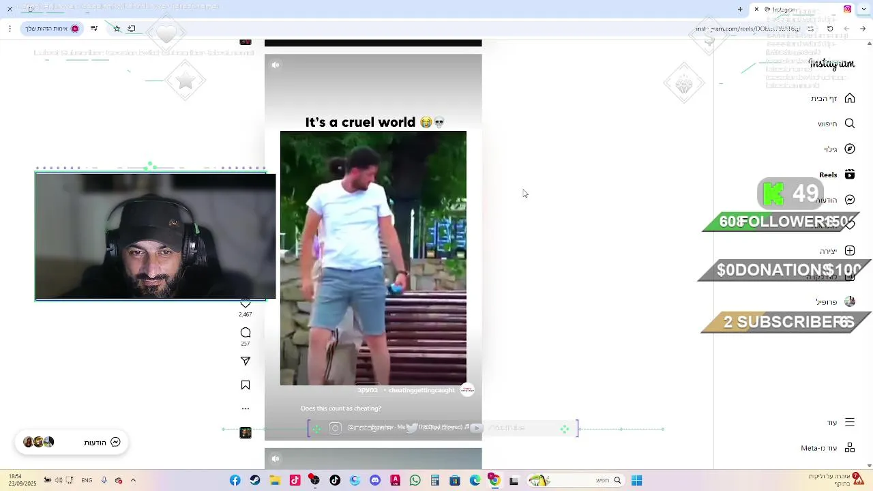Open File Explorer from taskbar
Viewport: 873px width, 491px height.
pos(275,481)
